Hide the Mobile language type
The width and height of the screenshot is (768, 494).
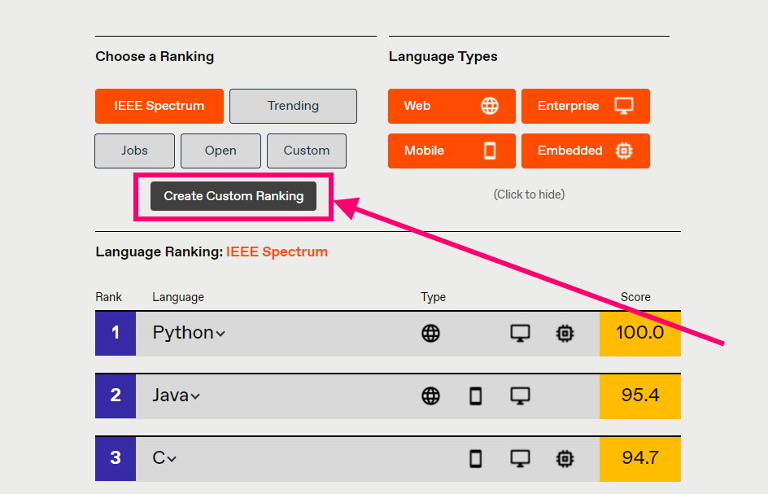click(452, 151)
